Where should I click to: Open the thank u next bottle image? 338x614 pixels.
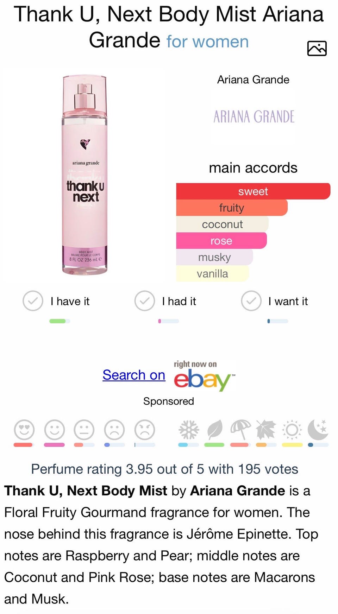pos(85,175)
